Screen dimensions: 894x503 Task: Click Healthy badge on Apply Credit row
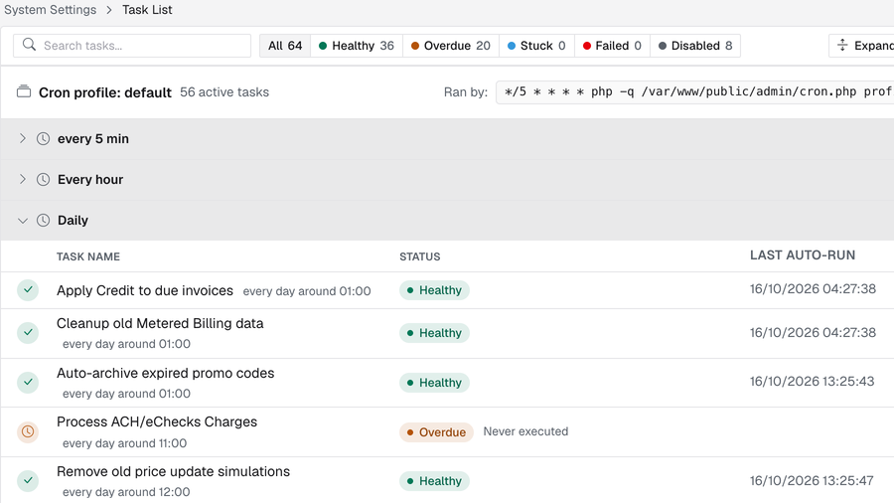pyautogui.click(x=434, y=290)
